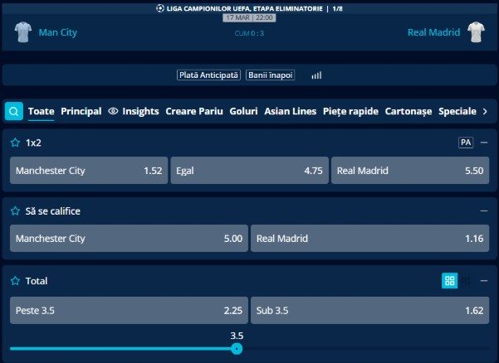The height and width of the screenshot is (363, 499).
Task: Click the PA badge in 1x2 market
Action: click(466, 143)
